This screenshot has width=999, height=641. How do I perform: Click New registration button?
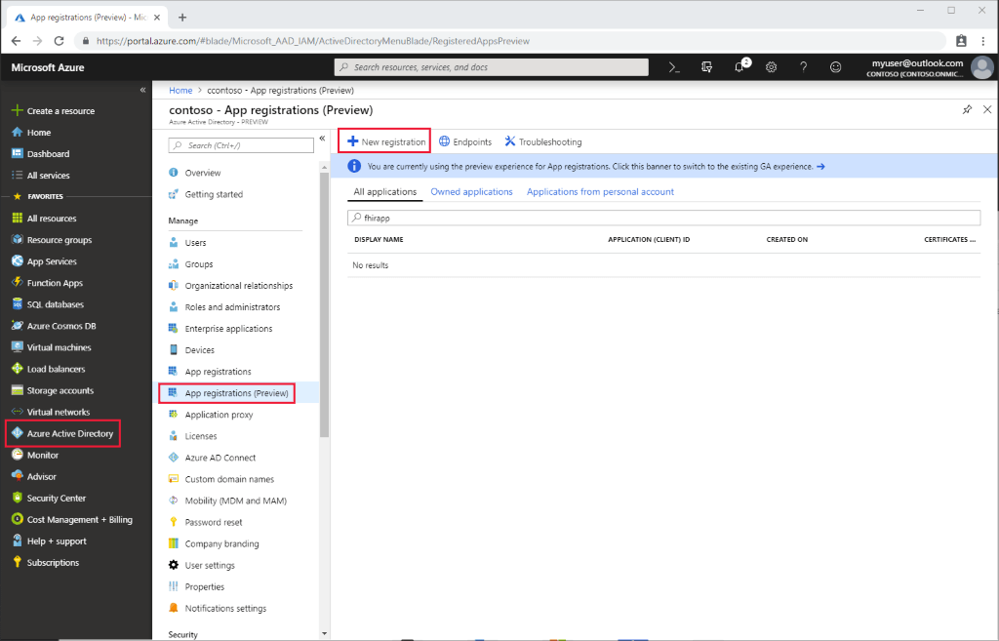click(x=386, y=141)
